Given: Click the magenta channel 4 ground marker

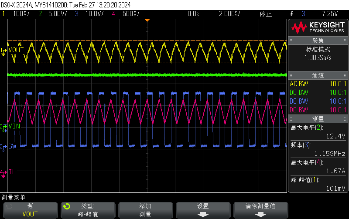Looking at the screenshot, I should click(x=3, y=173).
